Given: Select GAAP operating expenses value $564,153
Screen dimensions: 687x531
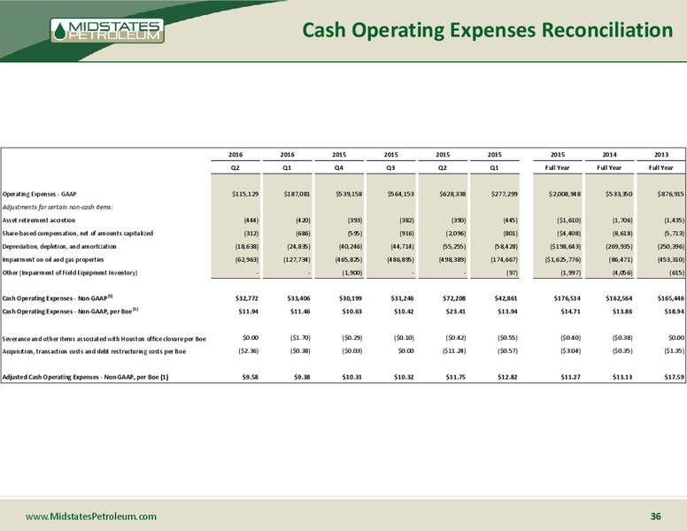Looking at the screenshot, I should 400,194.
